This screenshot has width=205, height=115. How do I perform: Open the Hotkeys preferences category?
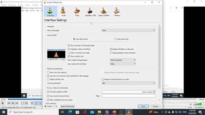pos(117,11)
